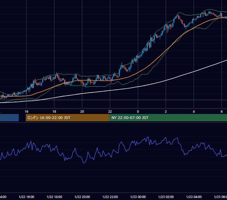Click the "0" midnight label on the upper time axis

tap(138, 112)
